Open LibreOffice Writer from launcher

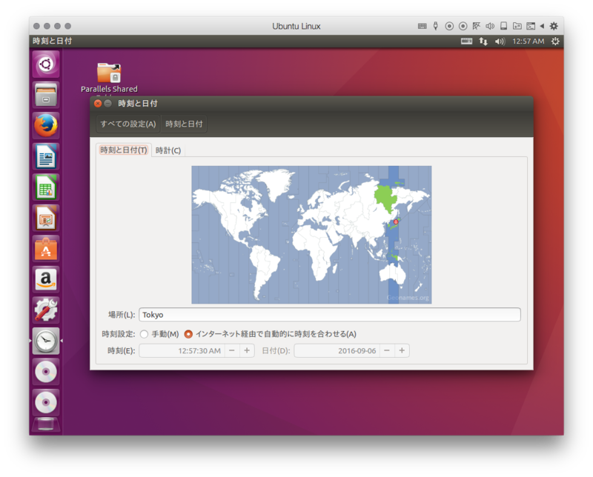46,156
